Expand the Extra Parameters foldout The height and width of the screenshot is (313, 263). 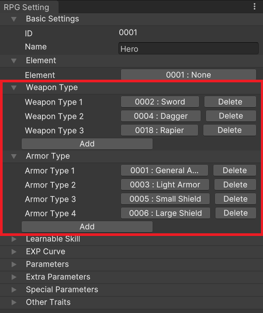click(x=14, y=277)
